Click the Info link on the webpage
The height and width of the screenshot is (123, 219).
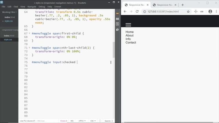[x=128, y=39]
